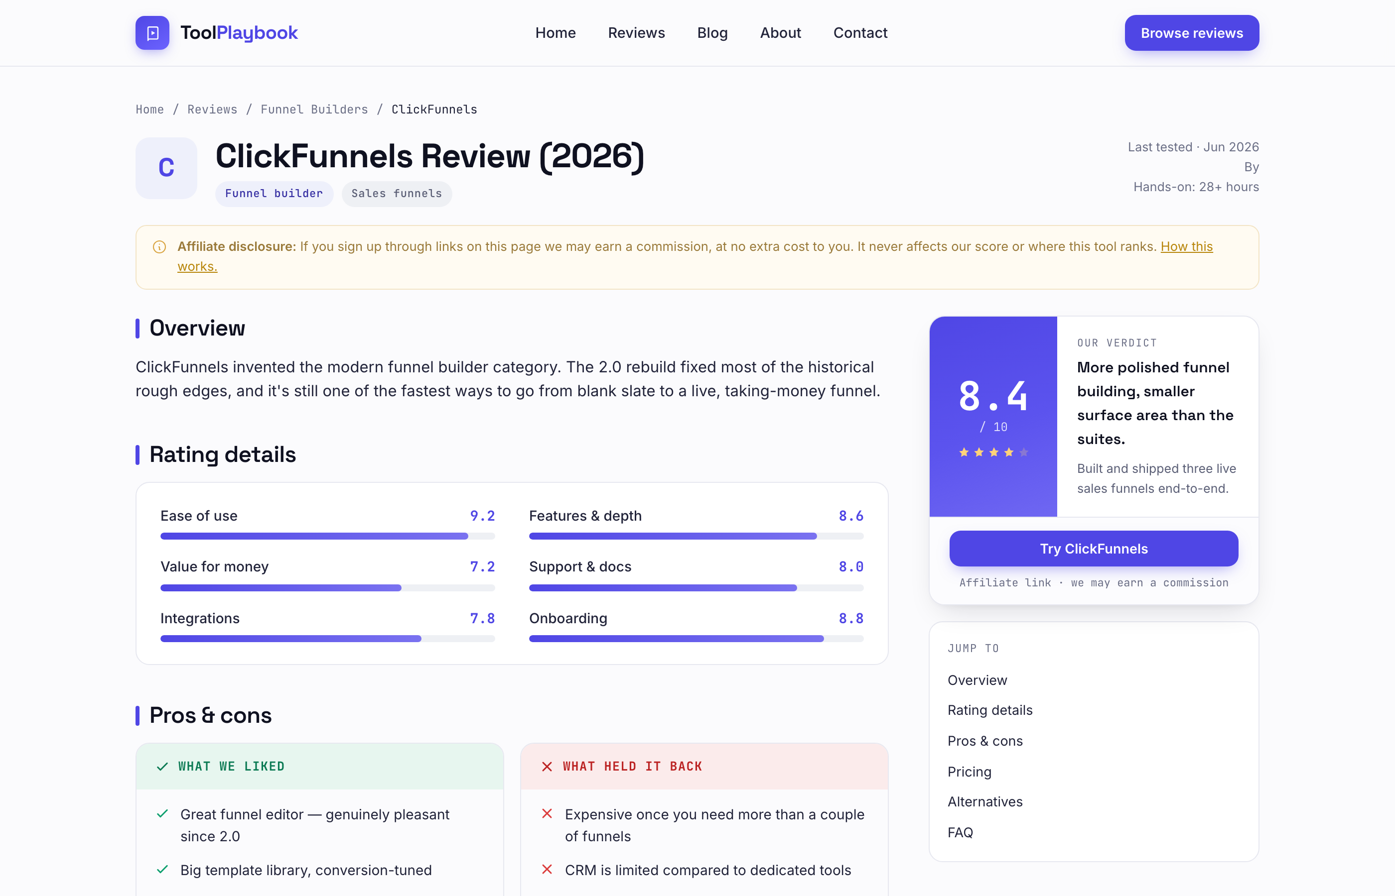Click the Support & docs 8.0 value
Viewport: 1395px width, 896px height.
(x=850, y=566)
